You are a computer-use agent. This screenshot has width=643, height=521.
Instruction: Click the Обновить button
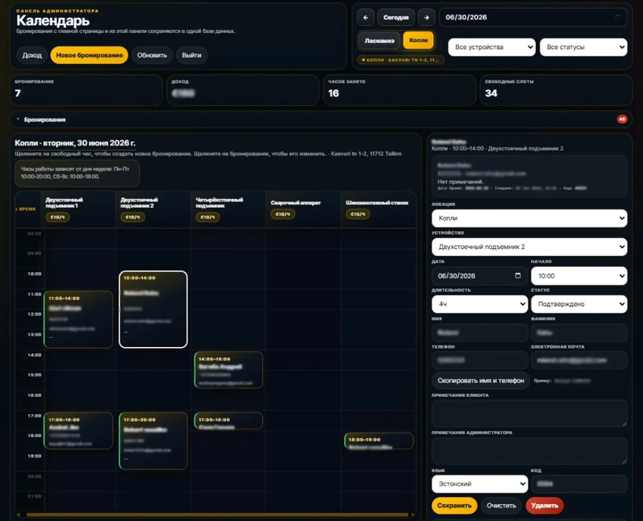click(x=152, y=55)
